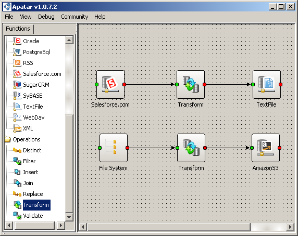The image size is (298, 236).
Task: Pick the RSS connector icon
Action: [x=17, y=63]
